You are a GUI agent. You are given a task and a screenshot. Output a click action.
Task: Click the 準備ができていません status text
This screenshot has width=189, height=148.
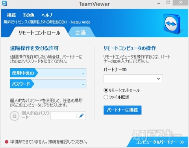(x=49, y=142)
